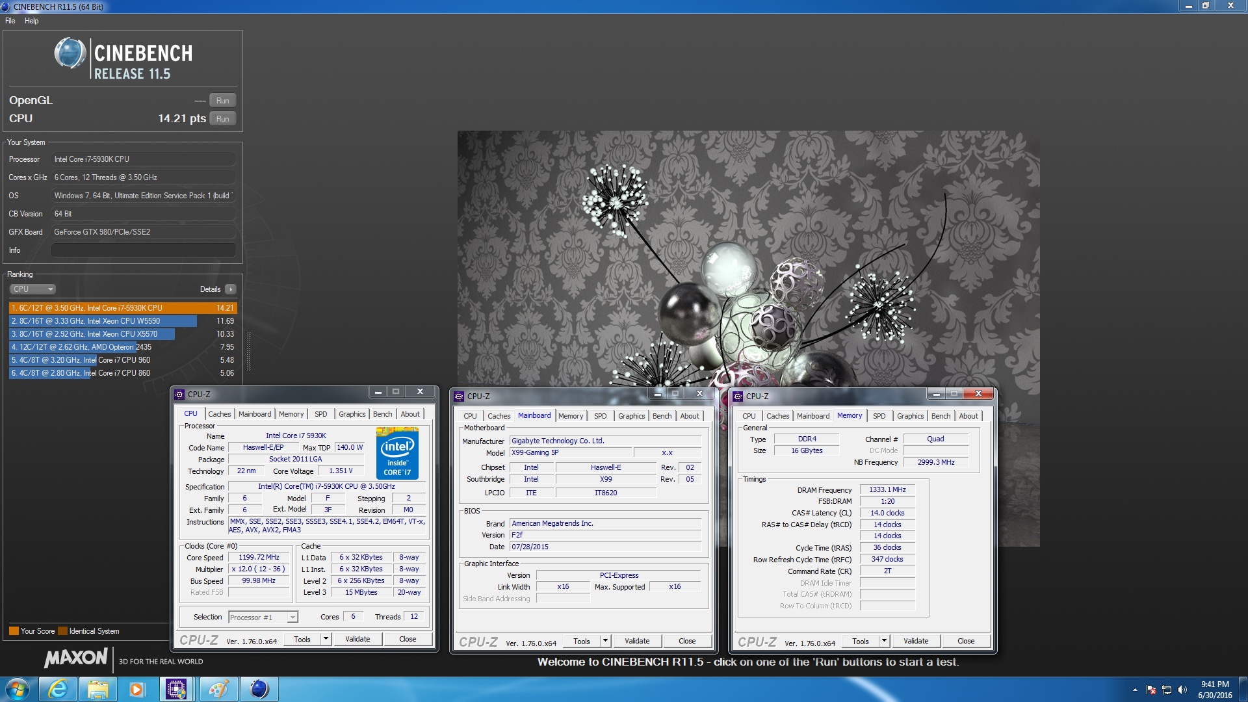Viewport: 1248px width, 702px height.
Task: Click Close button in left CPU-Z window
Action: (408, 640)
